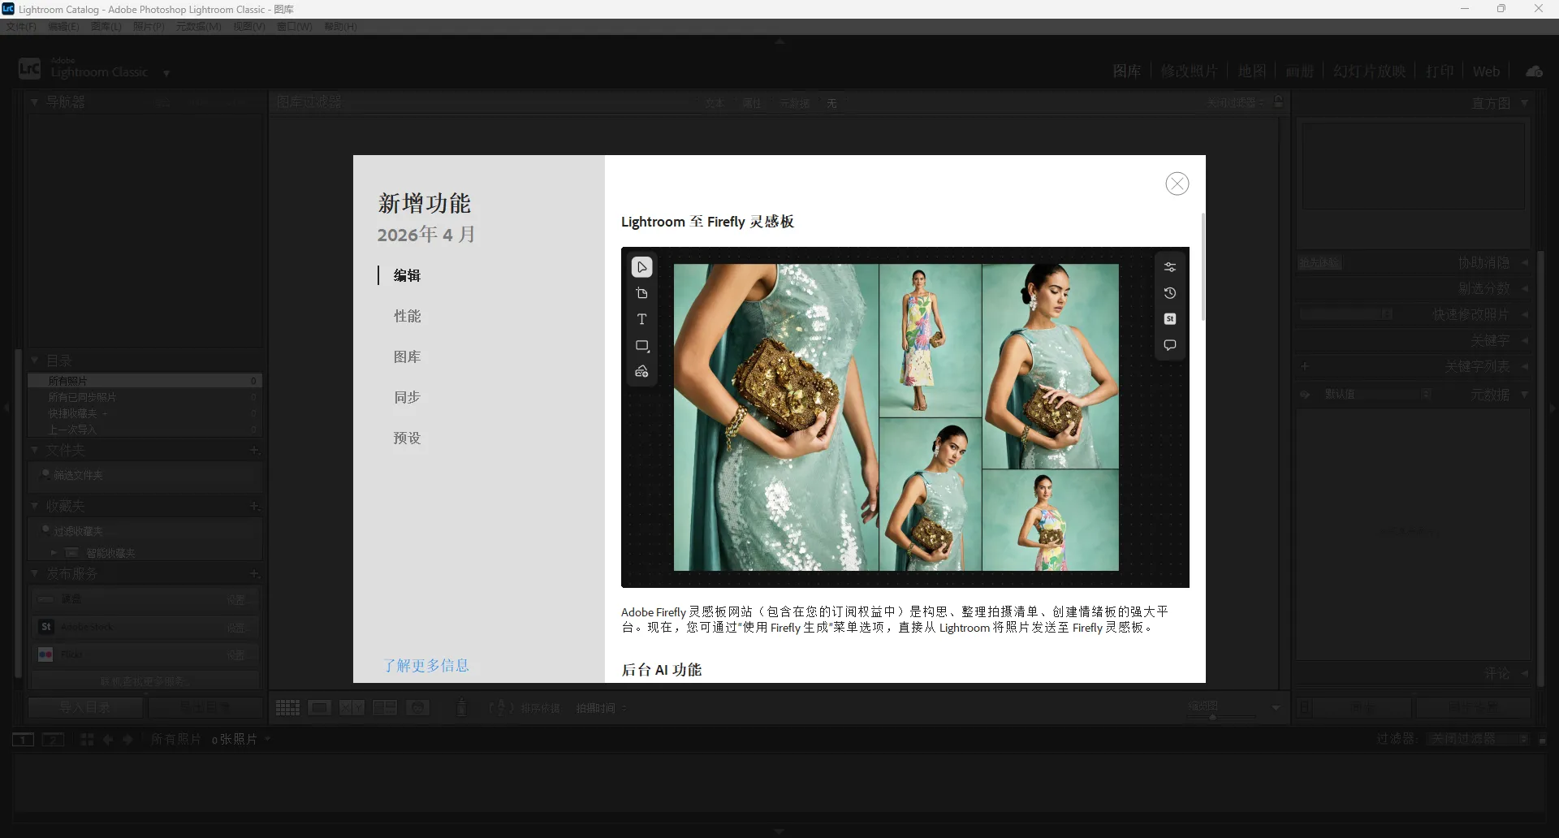This screenshot has width=1559, height=838.
Task: Enable Loupe view in the filmstrip toolbar
Action: (320, 707)
